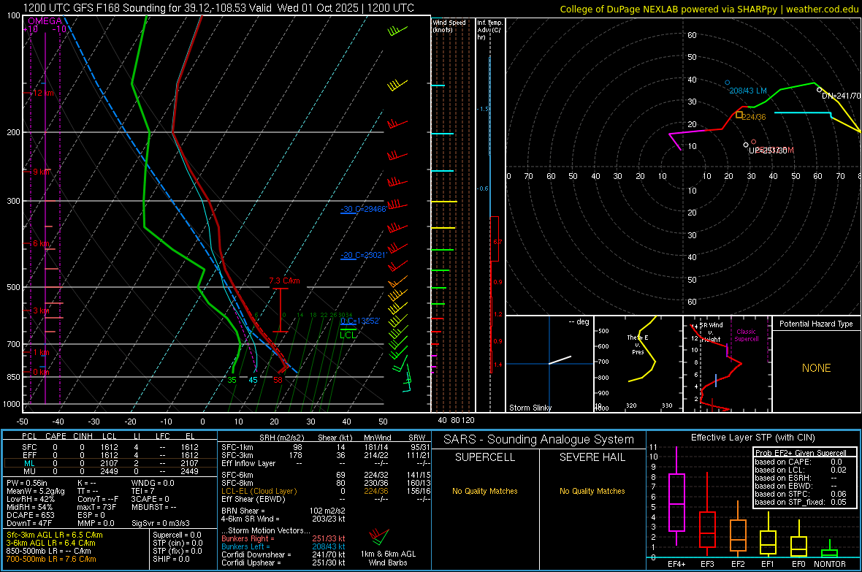Click the SHIP = 0.0 parameter
Image resolution: width=862 pixels, height=572 pixels.
click(171, 559)
